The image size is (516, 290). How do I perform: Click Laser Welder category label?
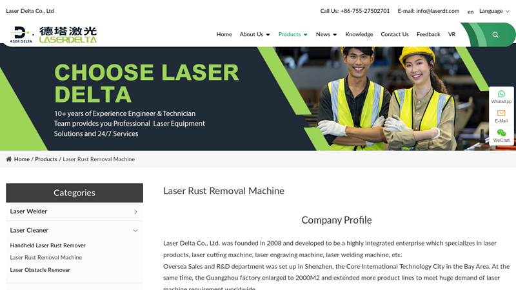coord(28,211)
